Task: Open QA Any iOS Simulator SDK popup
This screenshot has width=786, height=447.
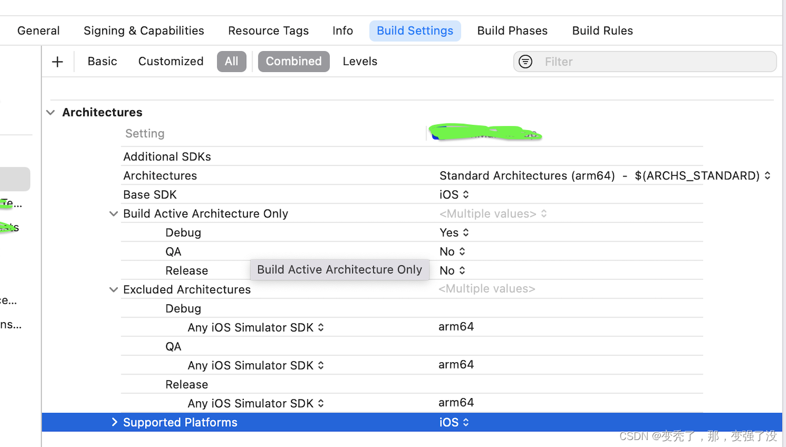Action: pyautogui.click(x=255, y=366)
